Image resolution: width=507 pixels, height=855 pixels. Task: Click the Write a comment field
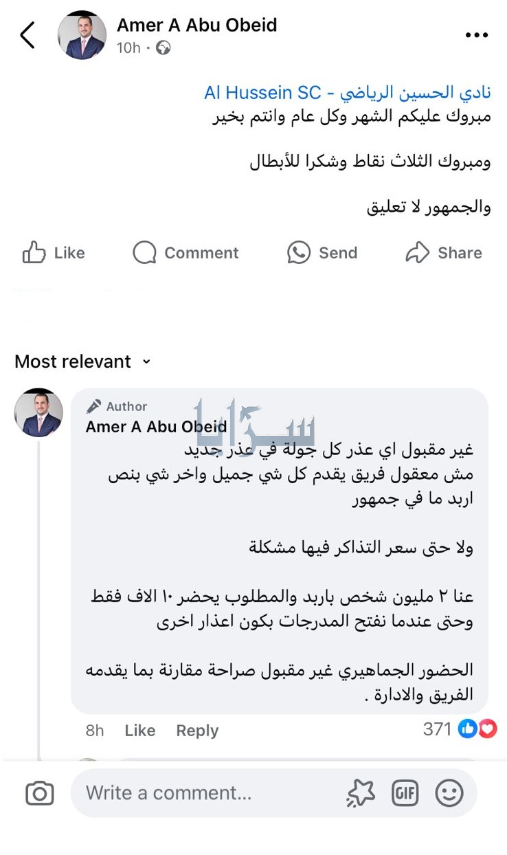click(x=206, y=793)
